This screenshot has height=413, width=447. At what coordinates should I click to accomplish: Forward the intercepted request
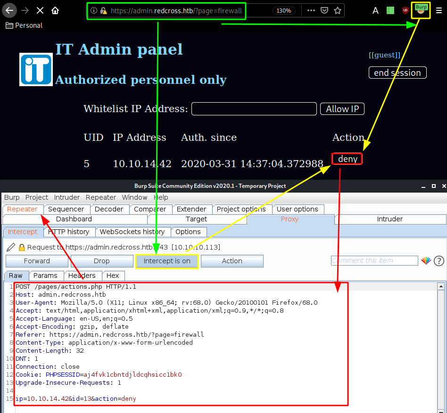point(37,261)
